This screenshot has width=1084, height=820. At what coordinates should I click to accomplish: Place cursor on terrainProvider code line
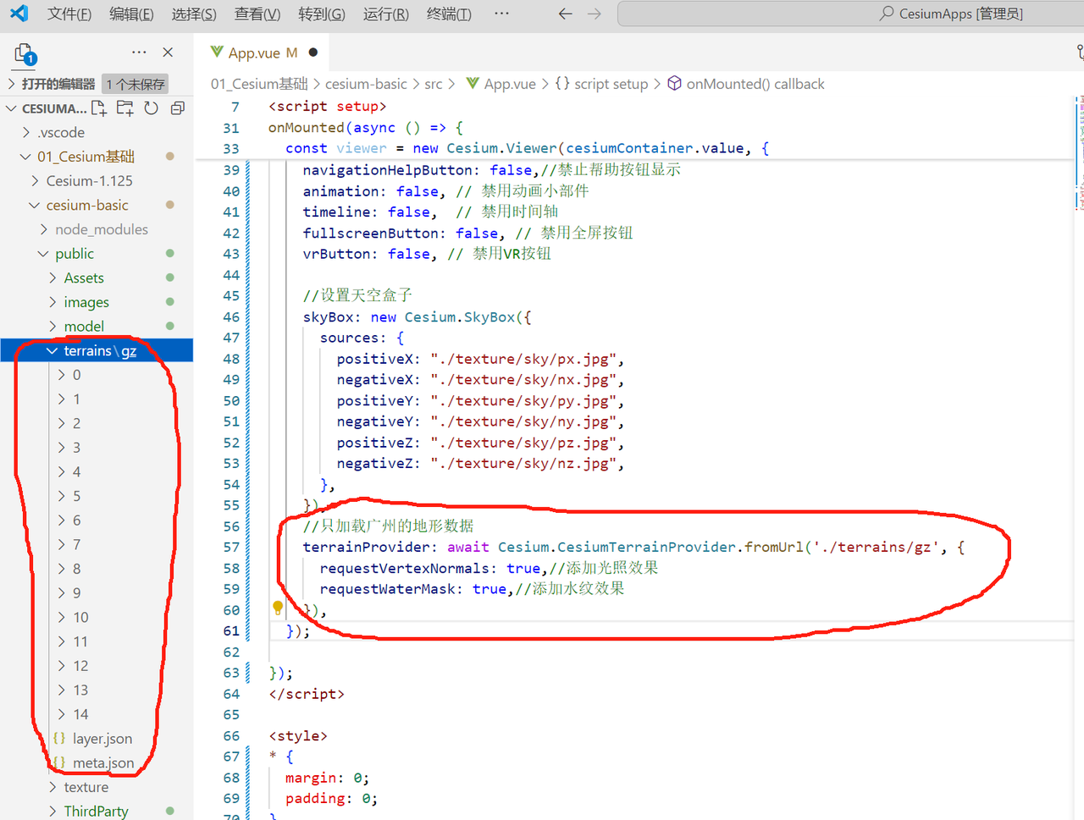pyautogui.click(x=633, y=547)
